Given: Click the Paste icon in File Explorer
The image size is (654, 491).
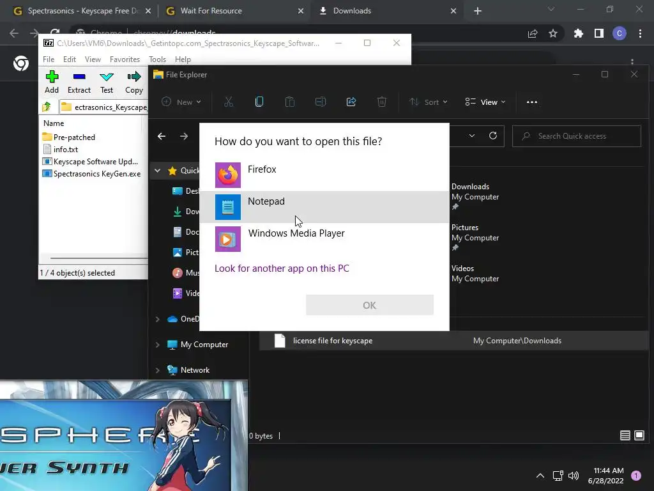Looking at the screenshot, I should pyautogui.click(x=290, y=102).
